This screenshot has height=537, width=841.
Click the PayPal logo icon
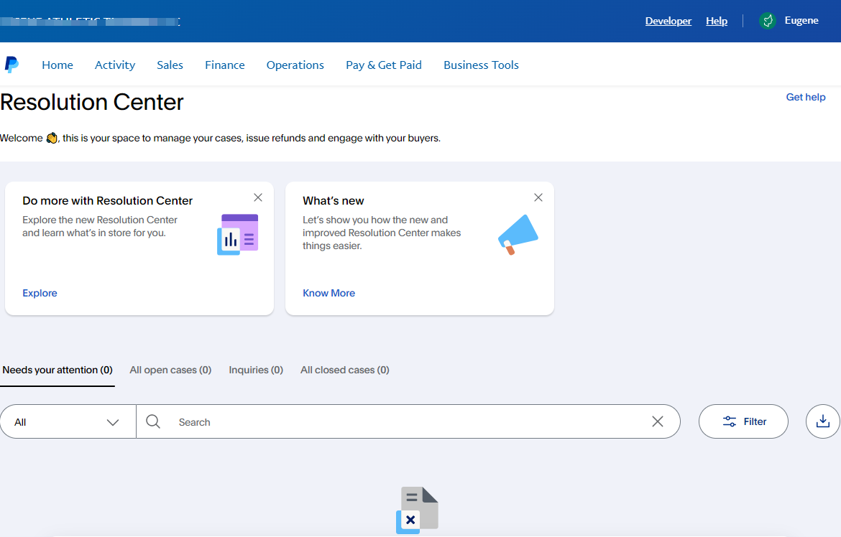click(x=12, y=64)
